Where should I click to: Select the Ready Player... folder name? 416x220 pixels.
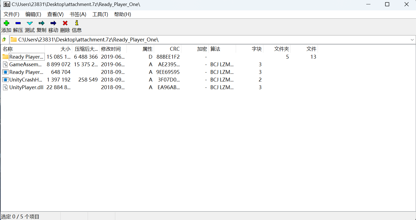point(26,57)
